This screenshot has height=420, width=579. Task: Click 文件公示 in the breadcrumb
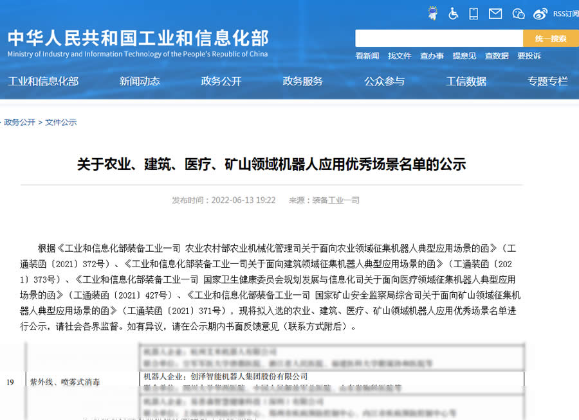[x=61, y=122]
